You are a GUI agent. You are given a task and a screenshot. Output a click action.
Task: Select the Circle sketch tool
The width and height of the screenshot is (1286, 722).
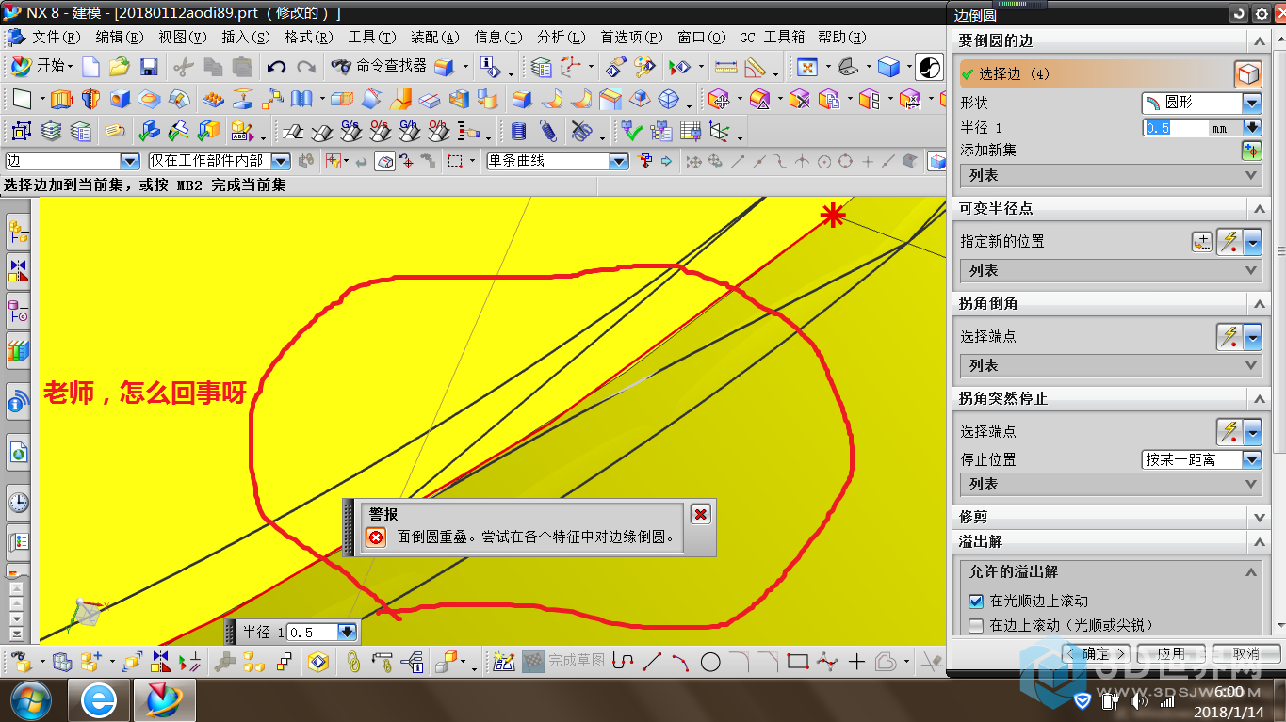click(x=710, y=662)
